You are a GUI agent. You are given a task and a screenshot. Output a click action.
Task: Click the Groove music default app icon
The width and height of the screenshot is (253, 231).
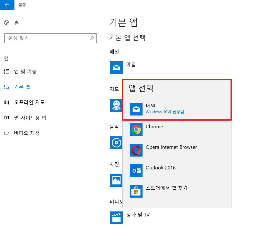116,143
